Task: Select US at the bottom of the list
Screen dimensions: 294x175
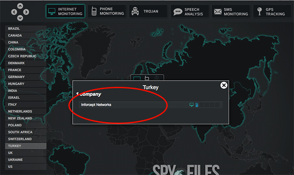Action: 25,167
